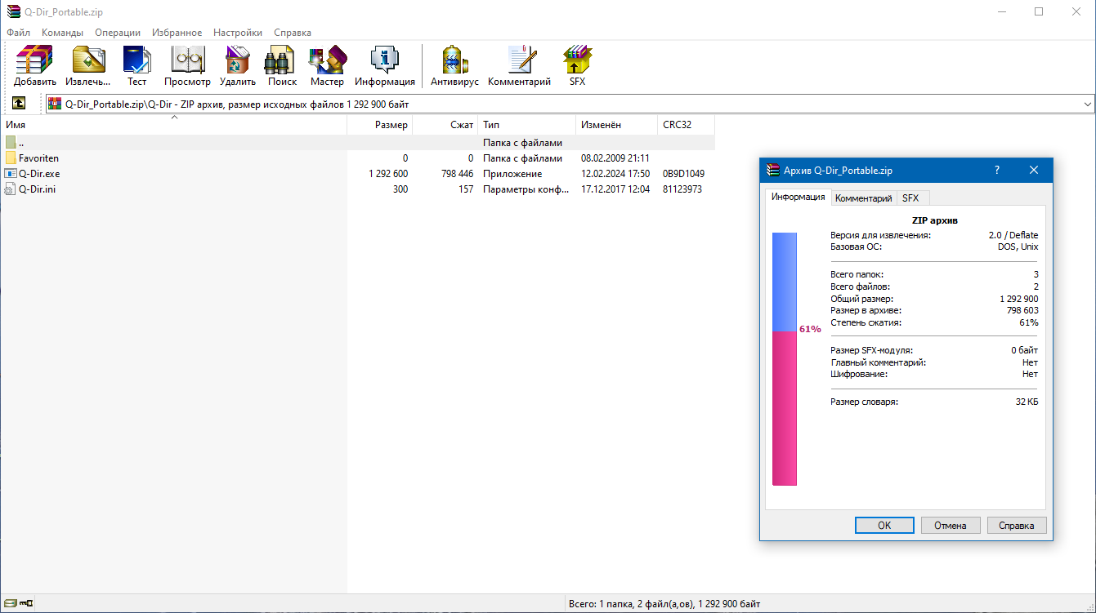Select the Q-Dir.exe file icon
Screen dimensions: 1096x613
click(x=11, y=174)
